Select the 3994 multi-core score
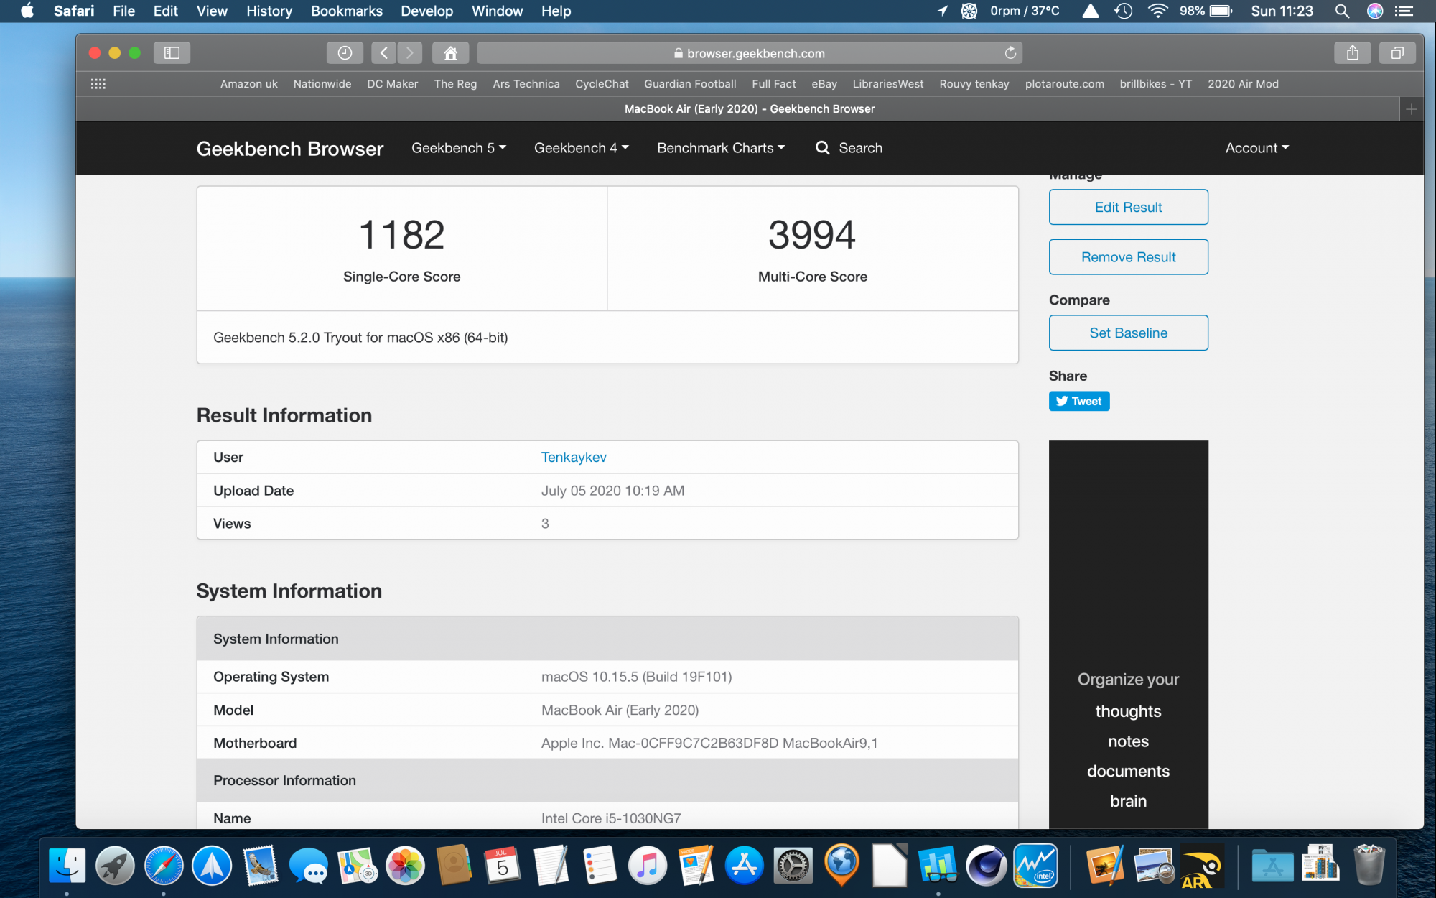The height and width of the screenshot is (898, 1436). 812,235
